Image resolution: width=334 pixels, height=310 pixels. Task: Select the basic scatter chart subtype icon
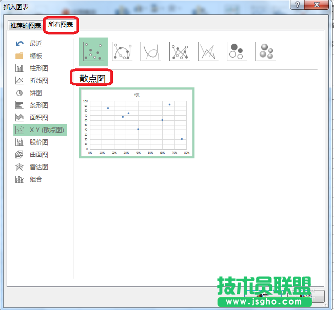pos(93,51)
